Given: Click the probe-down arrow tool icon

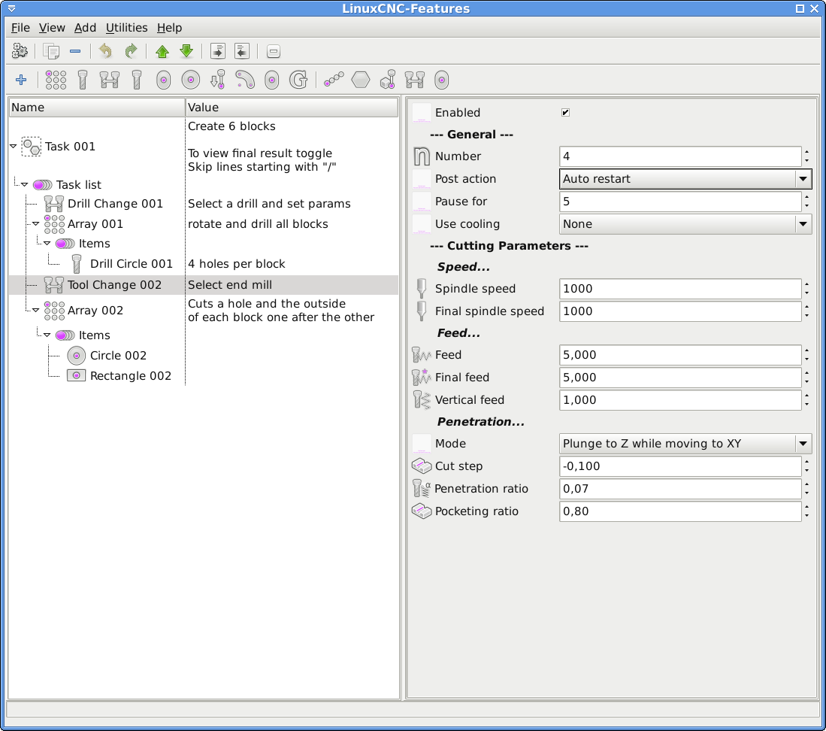Looking at the screenshot, I should coord(217,80).
